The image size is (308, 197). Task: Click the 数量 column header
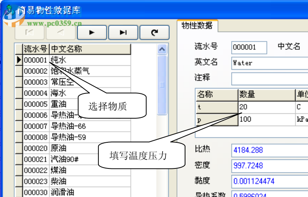pyautogui.click(x=267, y=95)
